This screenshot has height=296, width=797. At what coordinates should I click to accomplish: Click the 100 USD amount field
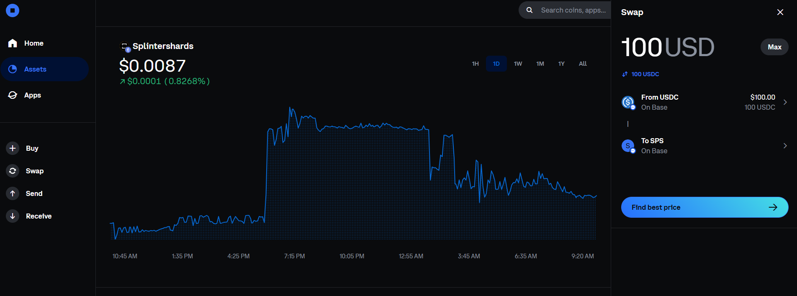(668, 47)
